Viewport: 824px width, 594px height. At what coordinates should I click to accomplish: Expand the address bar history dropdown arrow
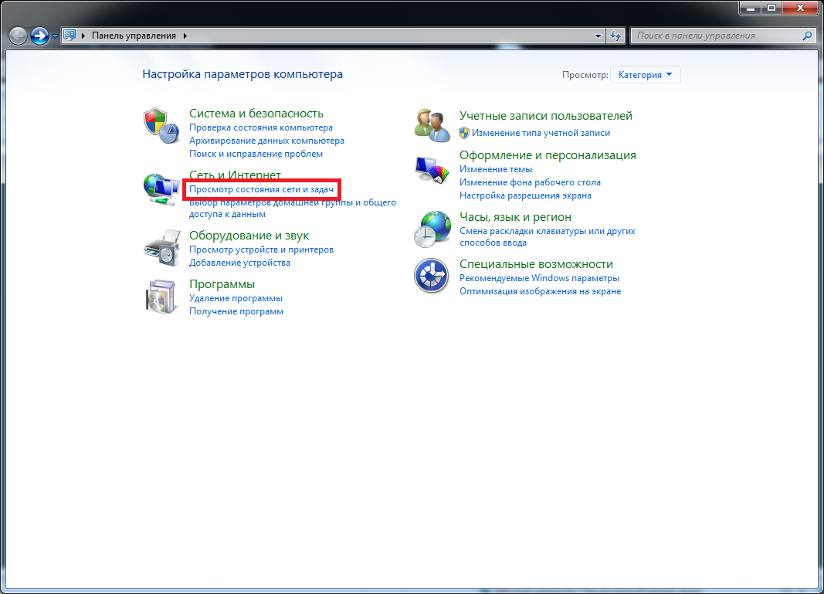[x=598, y=36]
